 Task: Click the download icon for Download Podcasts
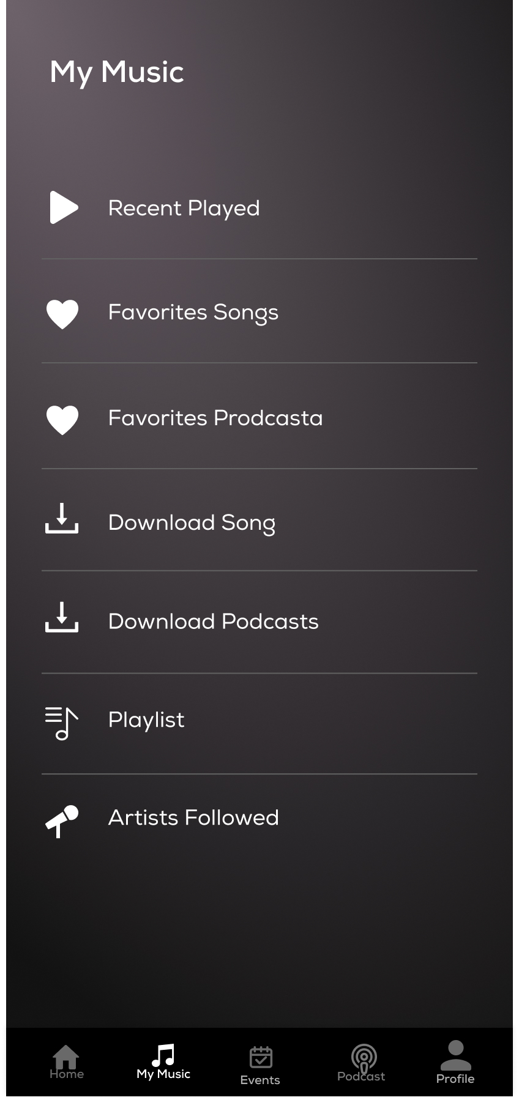click(x=62, y=617)
